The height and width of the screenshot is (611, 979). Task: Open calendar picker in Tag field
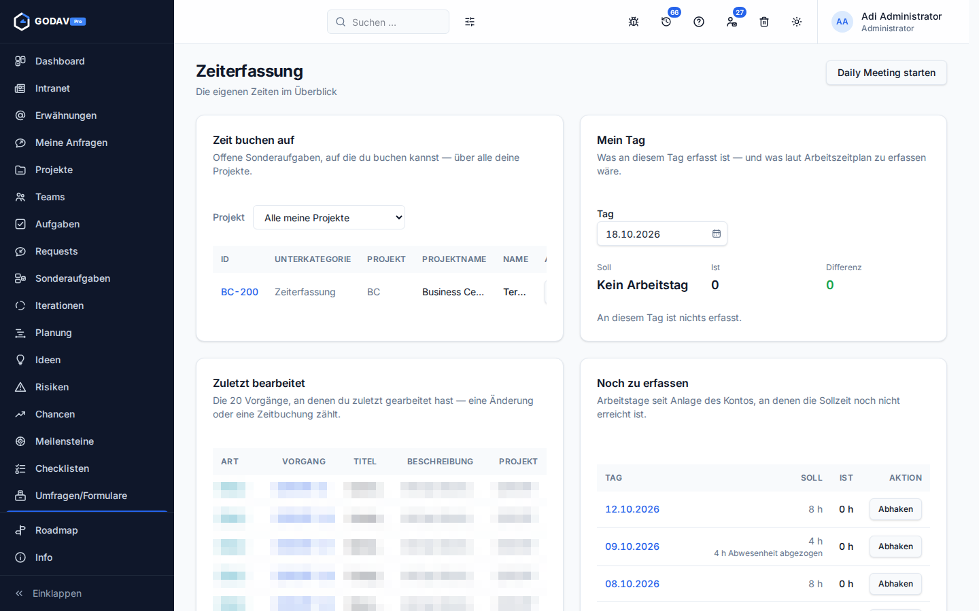pyautogui.click(x=717, y=234)
